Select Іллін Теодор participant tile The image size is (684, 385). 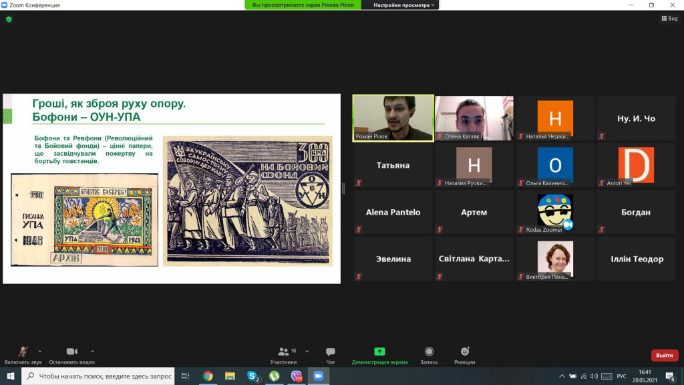pos(636,259)
